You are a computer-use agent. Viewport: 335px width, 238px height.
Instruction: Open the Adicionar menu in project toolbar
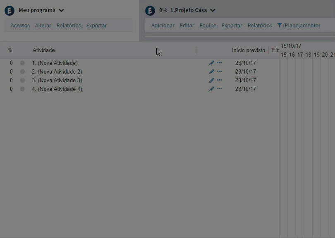163,25
